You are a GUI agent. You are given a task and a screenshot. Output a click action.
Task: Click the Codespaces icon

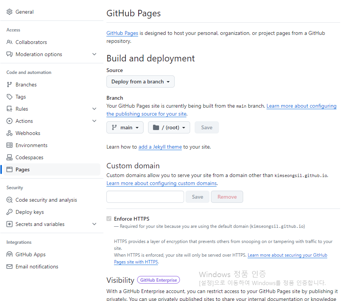click(9, 157)
